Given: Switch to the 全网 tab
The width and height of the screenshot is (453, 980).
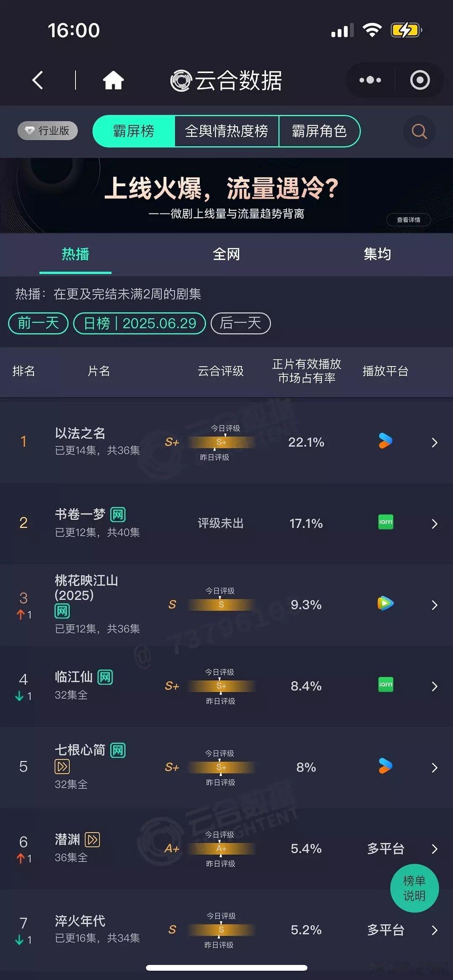Looking at the screenshot, I should 226,254.
